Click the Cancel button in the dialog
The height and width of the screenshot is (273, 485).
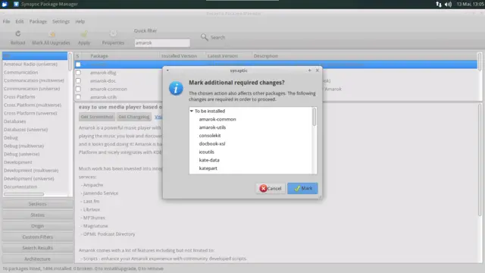tap(271, 188)
